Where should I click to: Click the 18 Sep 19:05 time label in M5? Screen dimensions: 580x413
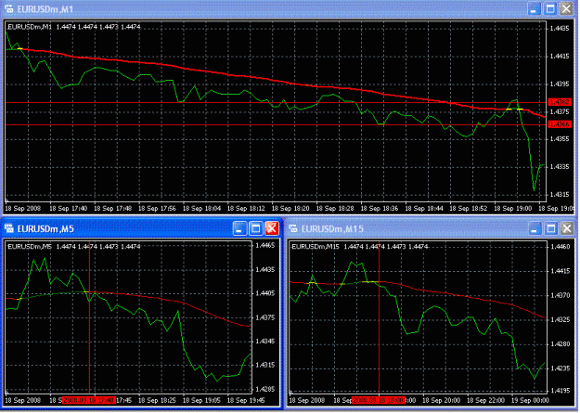[x=201, y=400]
